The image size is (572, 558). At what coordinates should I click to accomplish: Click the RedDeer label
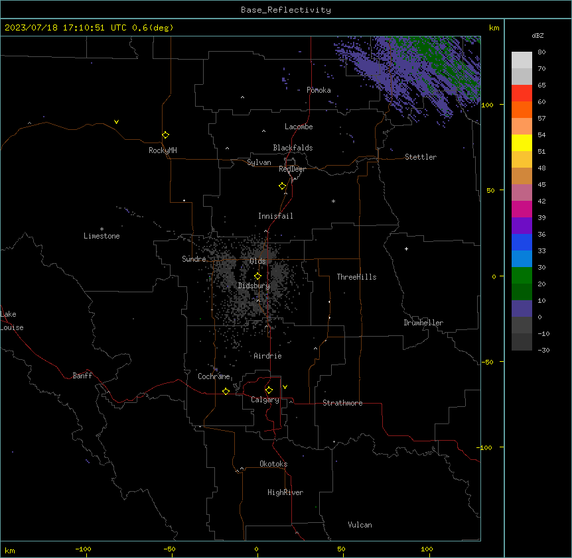pyautogui.click(x=292, y=169)
